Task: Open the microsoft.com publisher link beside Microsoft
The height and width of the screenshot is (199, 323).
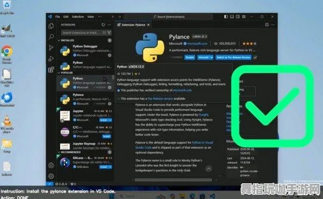Action: click(197, 44)
